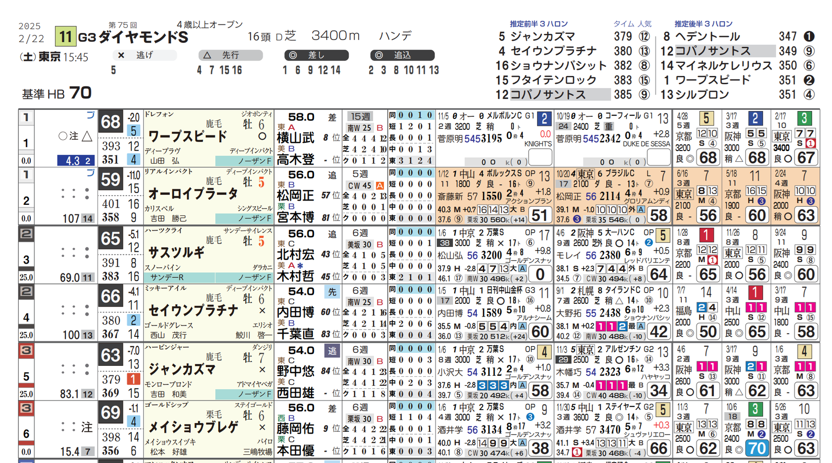Click the orange A badge beside CW 45
The width and height of the screenshot is (832, 463).
(380, 185)
